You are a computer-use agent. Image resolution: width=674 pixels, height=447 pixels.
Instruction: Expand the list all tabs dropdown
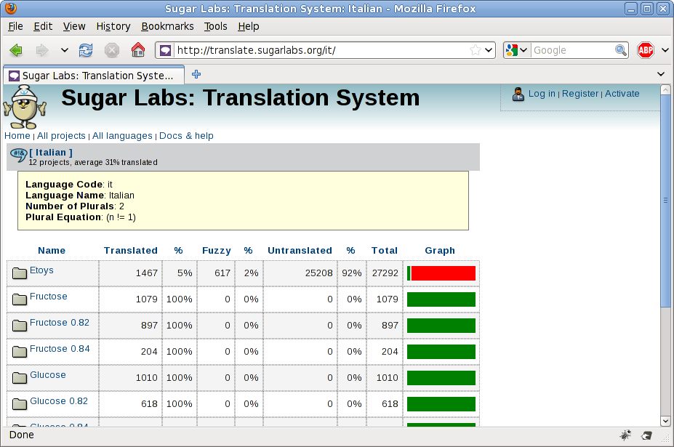tap(661, 74)
